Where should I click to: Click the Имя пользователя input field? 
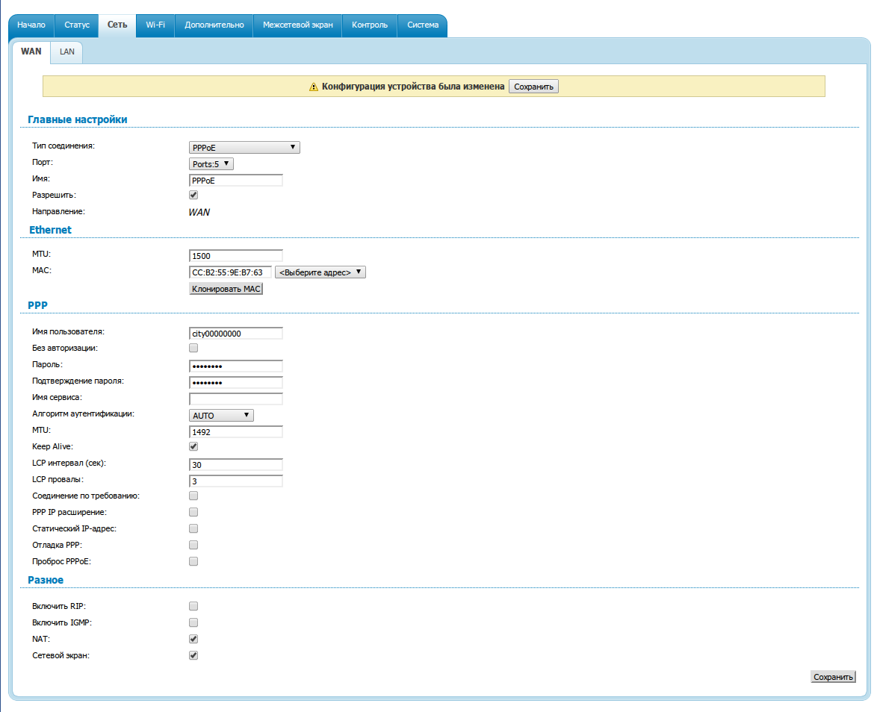pyautogui.click(x=236, y=334)
